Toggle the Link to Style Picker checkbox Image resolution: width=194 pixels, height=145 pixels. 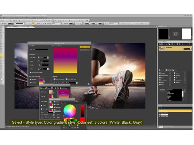coord(66,79)
